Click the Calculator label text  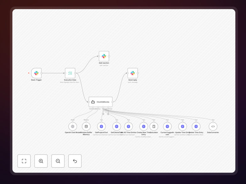[x=154, y=132]
